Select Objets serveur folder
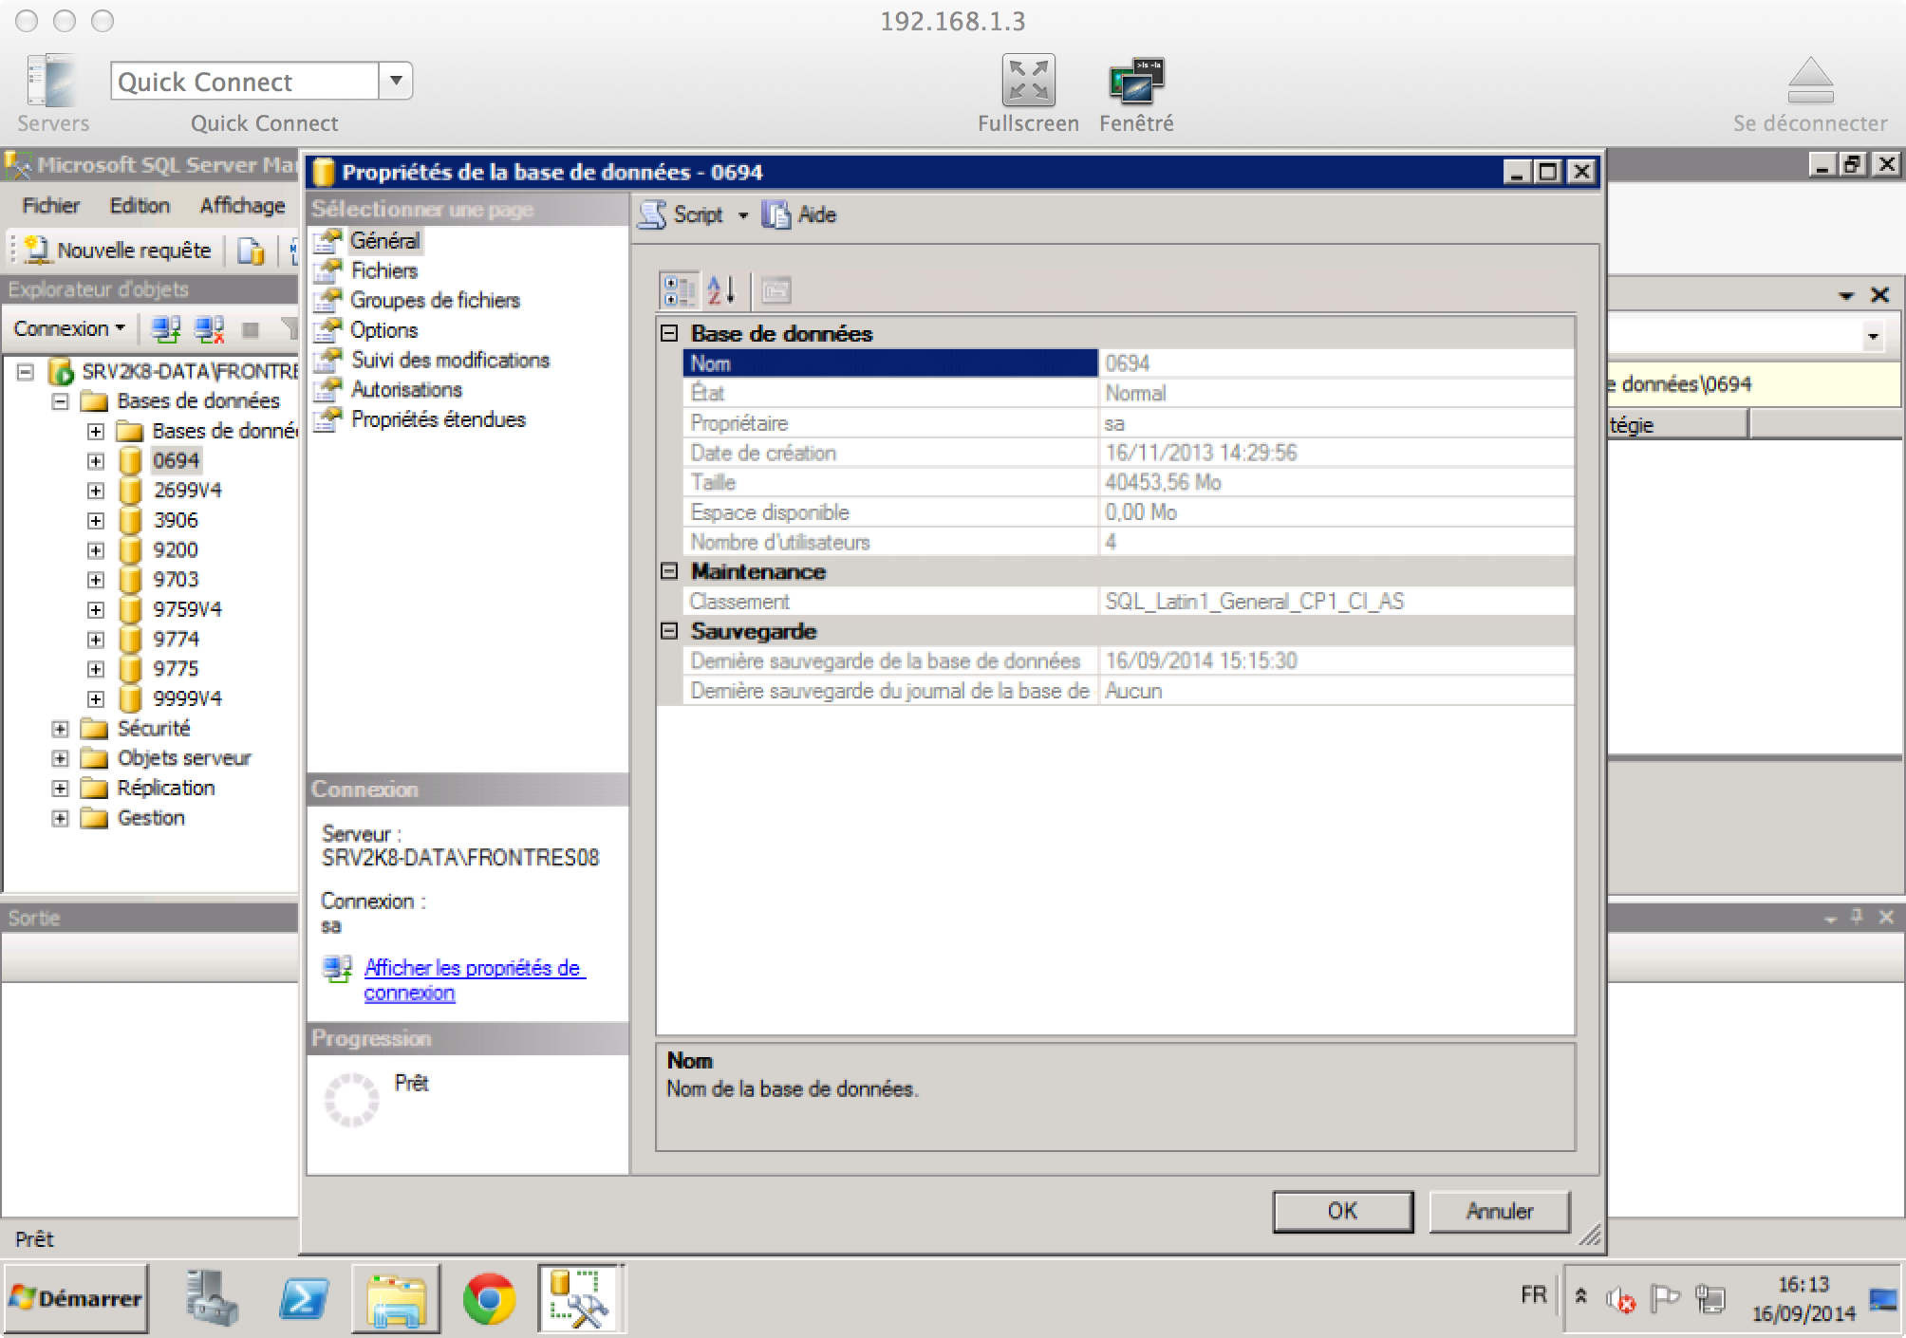 click(184, 758)
